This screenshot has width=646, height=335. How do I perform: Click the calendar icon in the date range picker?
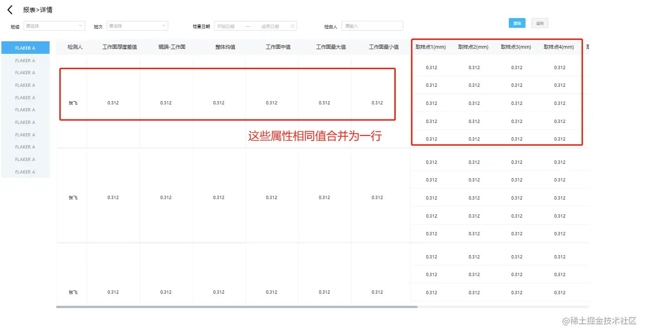click(292, 26)
